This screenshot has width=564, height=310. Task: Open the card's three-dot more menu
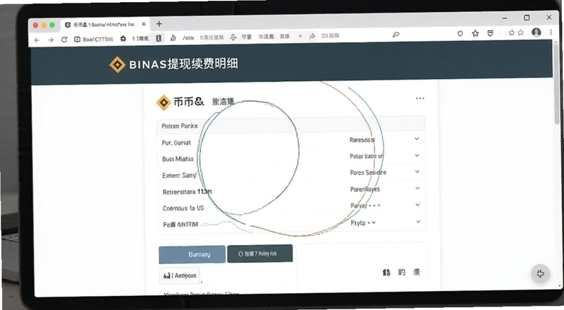pos(419,98)
